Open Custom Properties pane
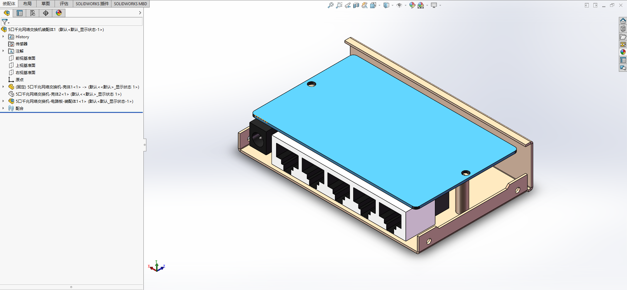Viewport: 627px width, 290px height. click(x=623, y=60)
